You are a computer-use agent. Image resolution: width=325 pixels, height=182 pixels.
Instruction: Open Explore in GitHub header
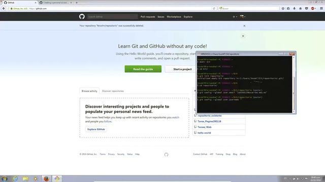click(188, 17)
